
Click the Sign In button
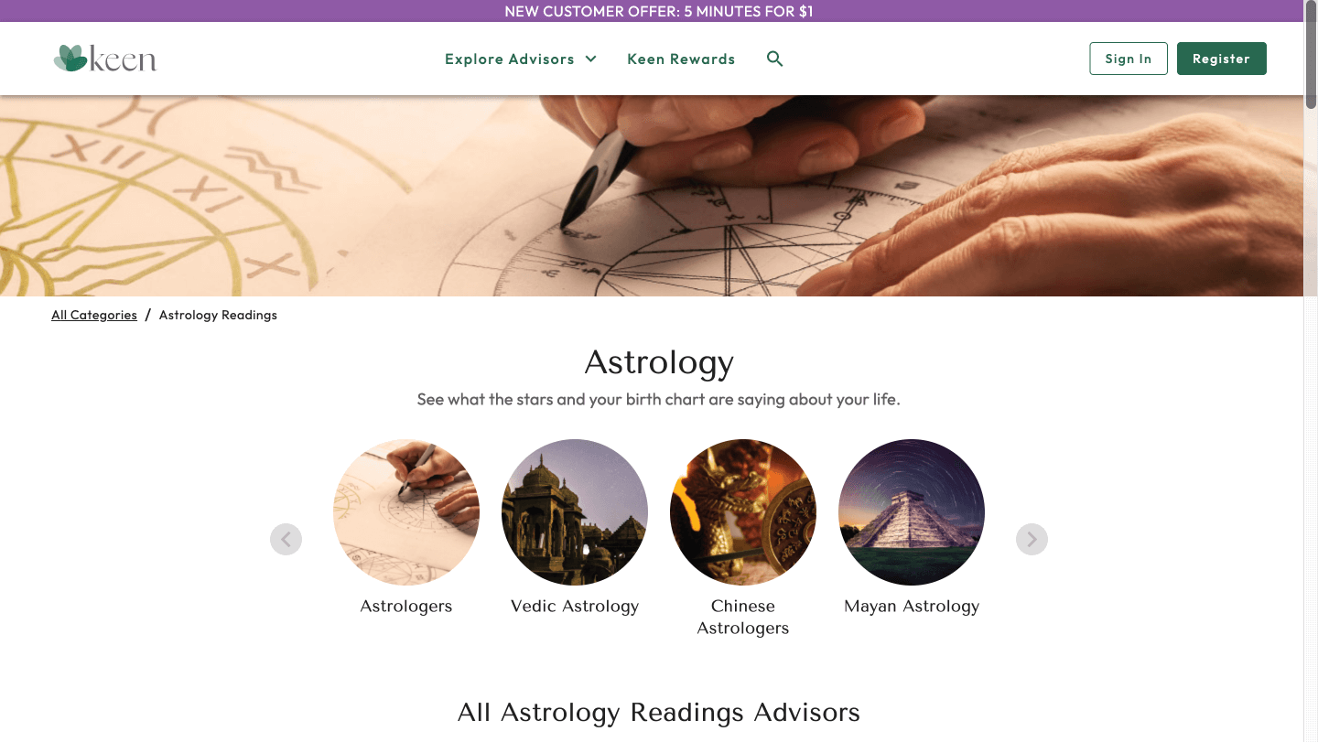point(1129,59)
